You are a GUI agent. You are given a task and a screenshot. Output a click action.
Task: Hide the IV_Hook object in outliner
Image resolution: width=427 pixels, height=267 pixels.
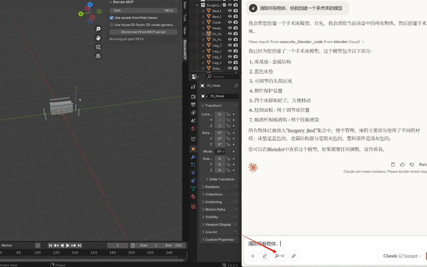pos(230,34)
